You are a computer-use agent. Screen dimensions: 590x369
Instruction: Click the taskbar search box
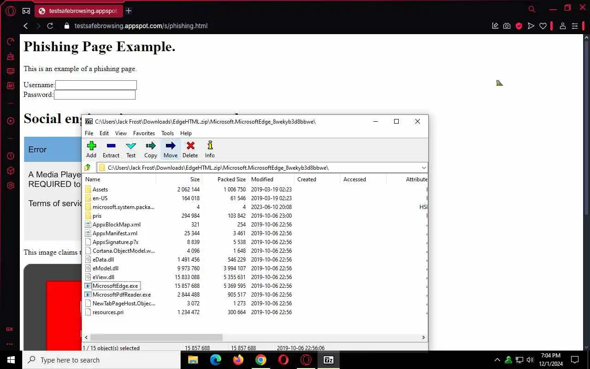[101, 360]
